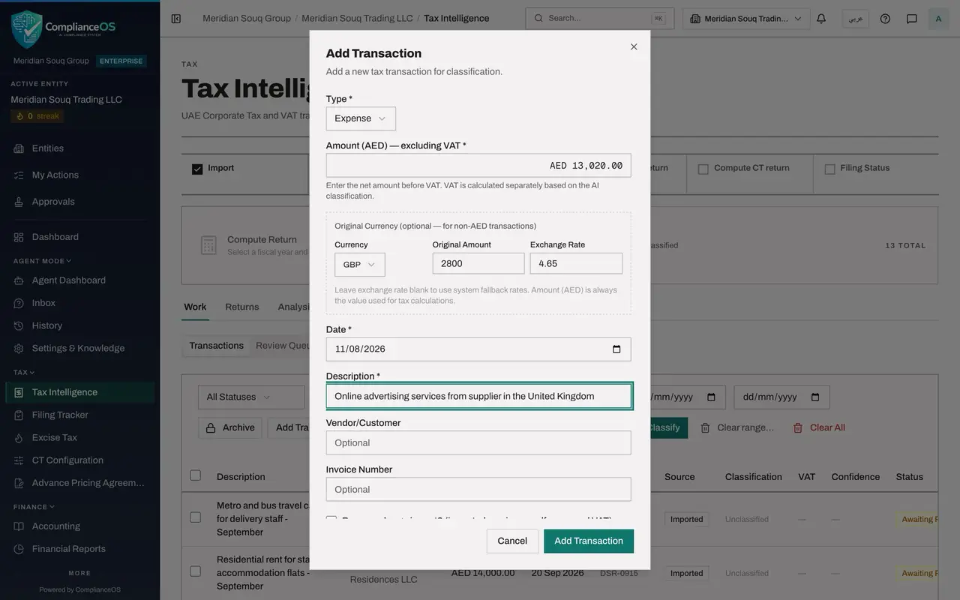Image resolution: width=960 pixels, height=600 pixels.
Task: Check the Residential rent row checkbox
Action: pyautogui.click(x=196, y=571)
